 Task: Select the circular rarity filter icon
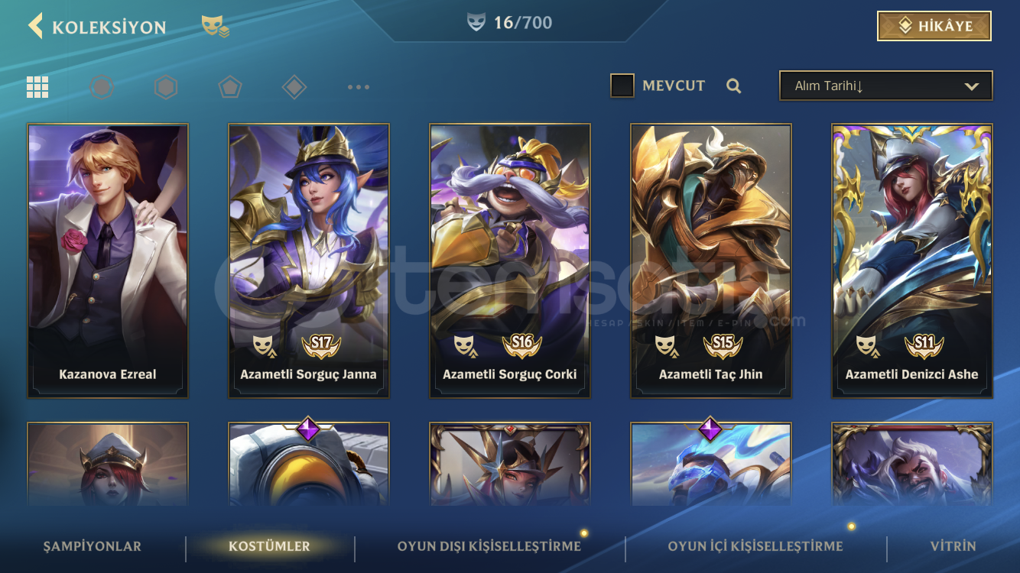point(102,87)
